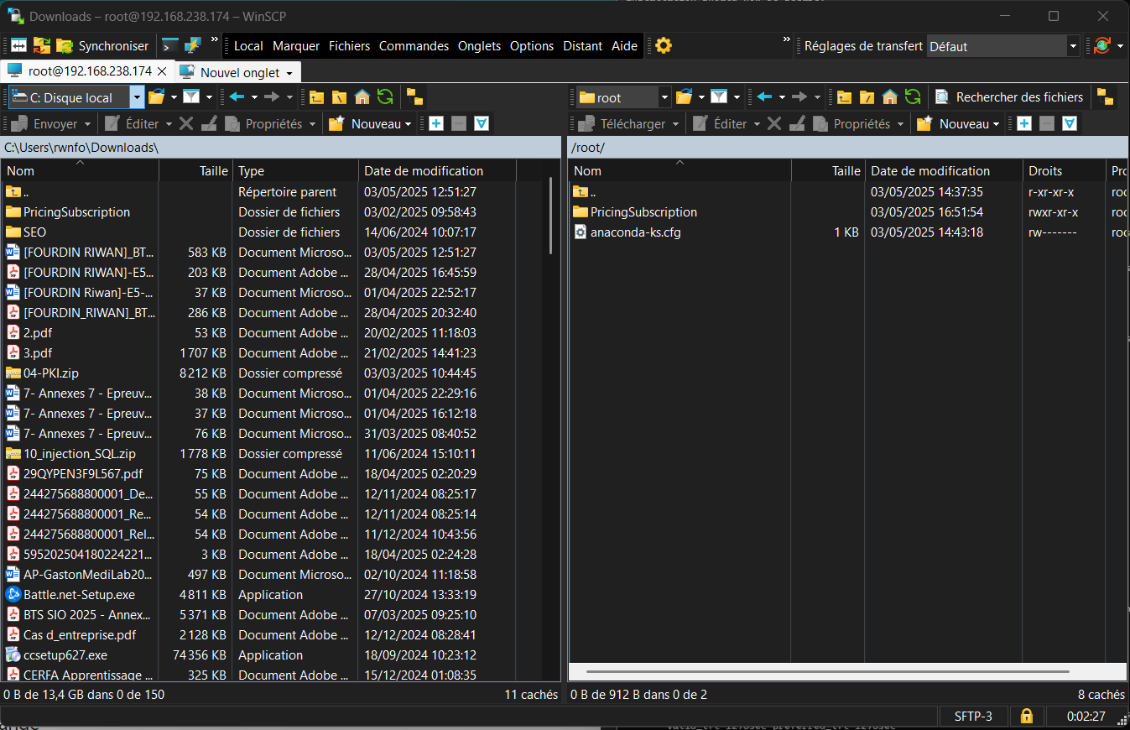Open the Fichiers menu
Viewport: 1130px width, 730px height.
(349, 46)
